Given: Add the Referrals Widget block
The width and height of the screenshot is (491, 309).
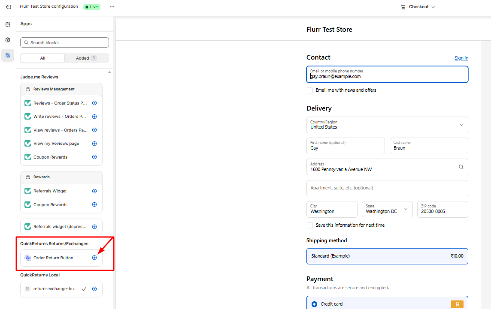Looking at the screenshot, I should point(94,191).
